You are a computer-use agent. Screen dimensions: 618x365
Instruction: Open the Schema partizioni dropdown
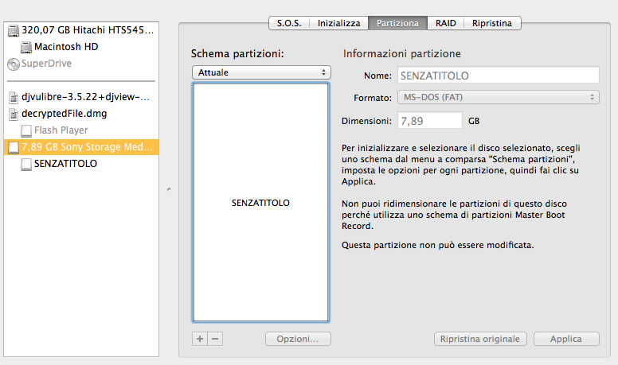tap(260, 72)
